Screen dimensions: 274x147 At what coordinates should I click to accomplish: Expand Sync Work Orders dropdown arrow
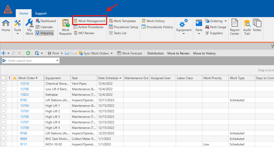point(112,53)
